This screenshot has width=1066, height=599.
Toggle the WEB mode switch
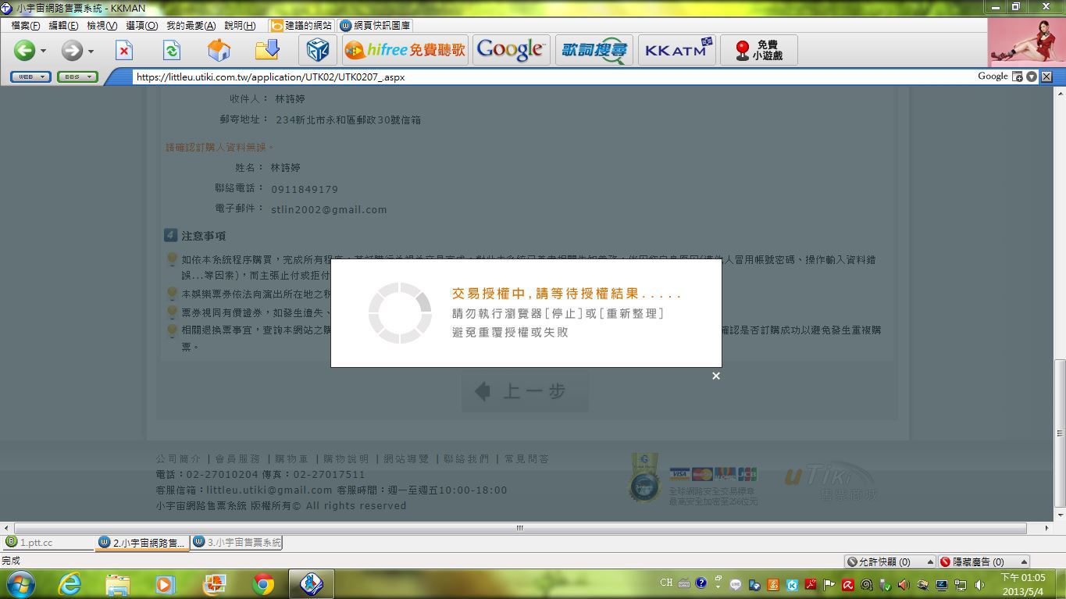pos(30,77)
